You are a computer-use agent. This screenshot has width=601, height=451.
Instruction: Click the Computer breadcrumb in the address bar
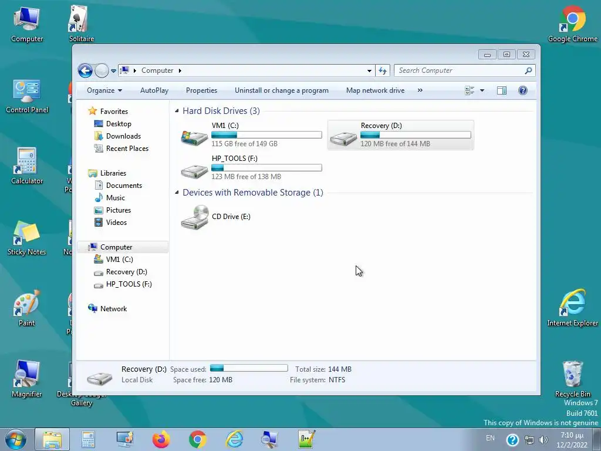157,70
